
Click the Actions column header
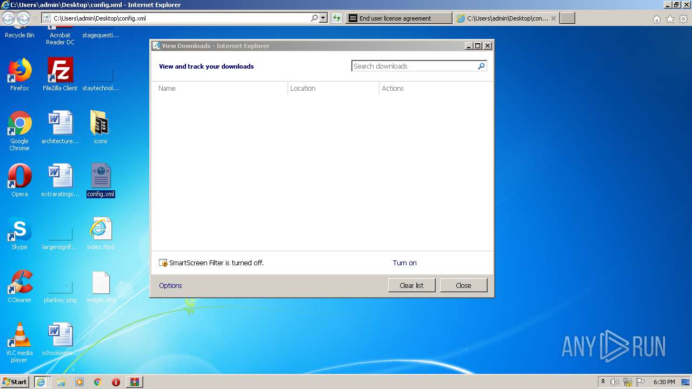point(436,88)
